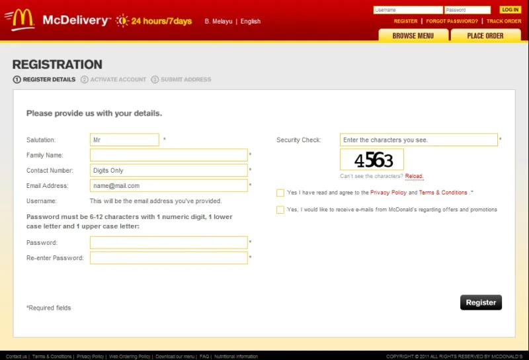
Task: Click the Submit Address step label
Action: point(186,79)
